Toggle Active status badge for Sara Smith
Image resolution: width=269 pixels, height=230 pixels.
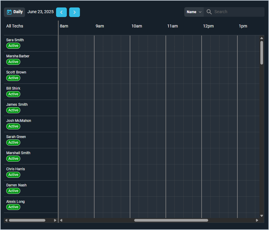point(13,46)
